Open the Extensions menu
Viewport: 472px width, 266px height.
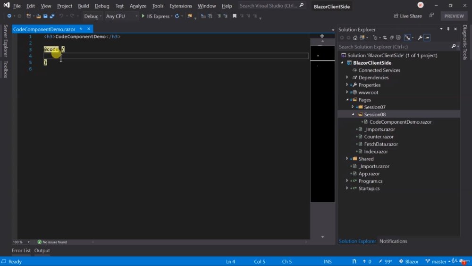[x=181, y=6]
